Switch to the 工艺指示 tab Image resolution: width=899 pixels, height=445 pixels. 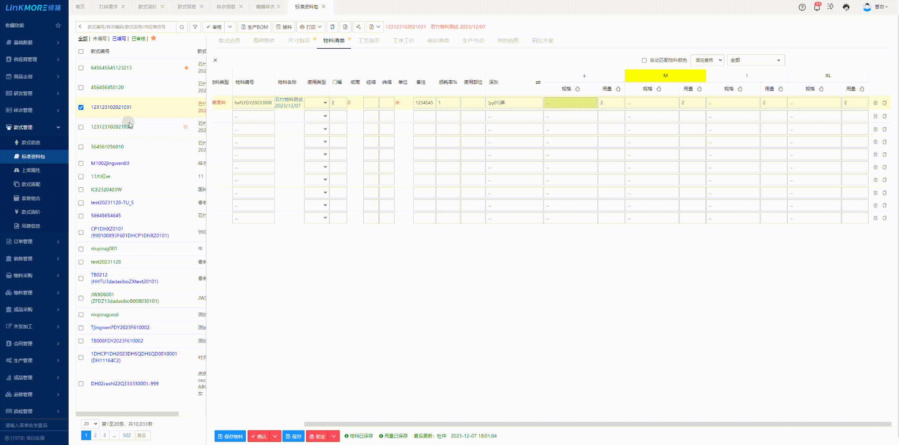(x=369, y=40)
